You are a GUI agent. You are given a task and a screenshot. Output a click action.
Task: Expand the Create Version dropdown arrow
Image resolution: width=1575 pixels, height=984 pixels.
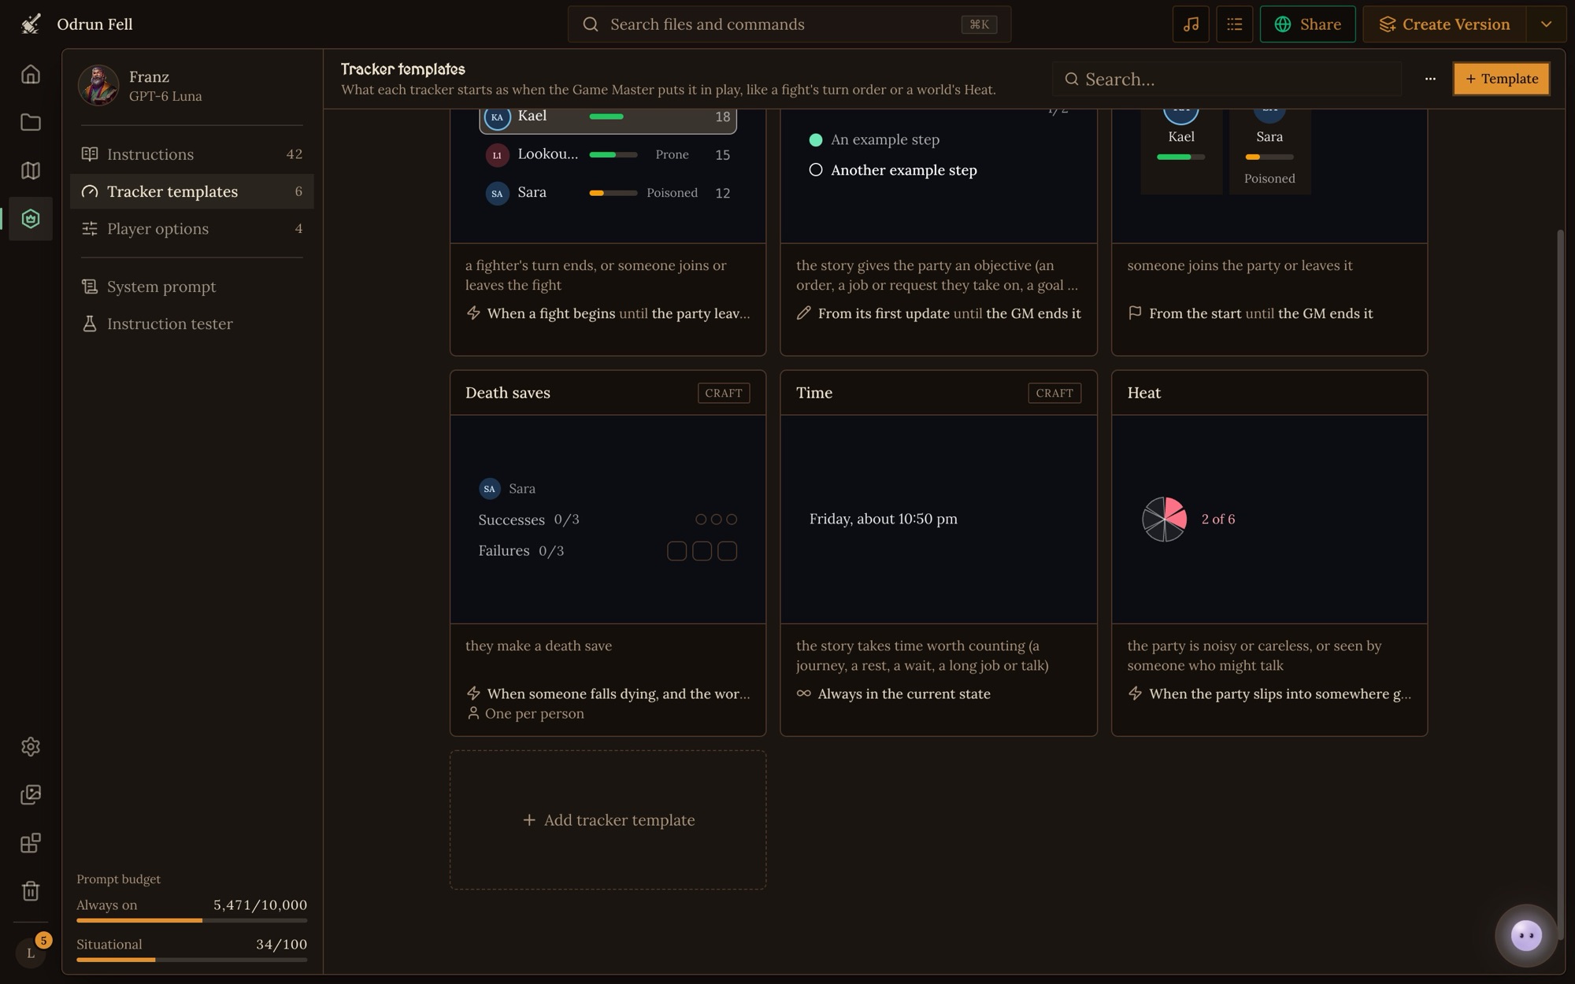pyautogui.click(x=1546, y=24)
